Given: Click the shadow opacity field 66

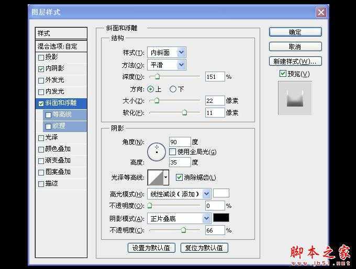Looking at the screenshot, I should 215,230.
